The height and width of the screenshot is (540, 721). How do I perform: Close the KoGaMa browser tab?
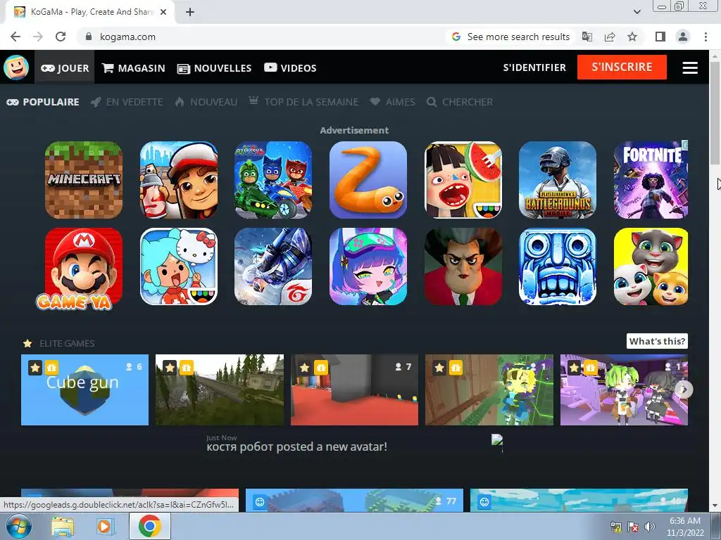pos(163,13)
